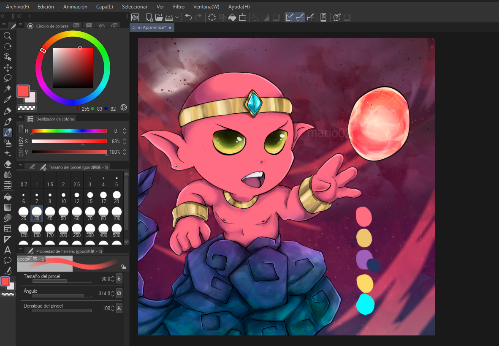
Task: Select the Zoom magnifier tool
Action: coord(7,36)
